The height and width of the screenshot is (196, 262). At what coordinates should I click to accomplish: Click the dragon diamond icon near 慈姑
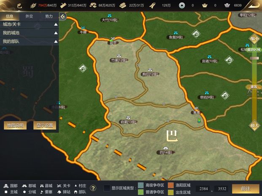click(225, 95)
